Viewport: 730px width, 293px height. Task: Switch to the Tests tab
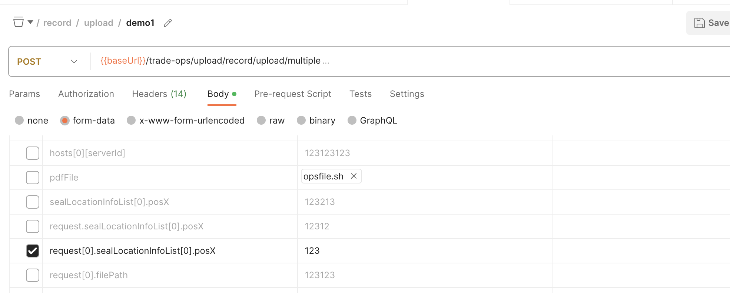click(x=360, y=94)
